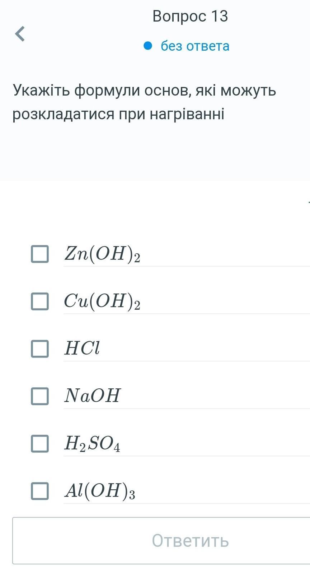
Task: Click the Zn(OH)₂ formula text
Action: pyautogui.click(x=102, y=254)
